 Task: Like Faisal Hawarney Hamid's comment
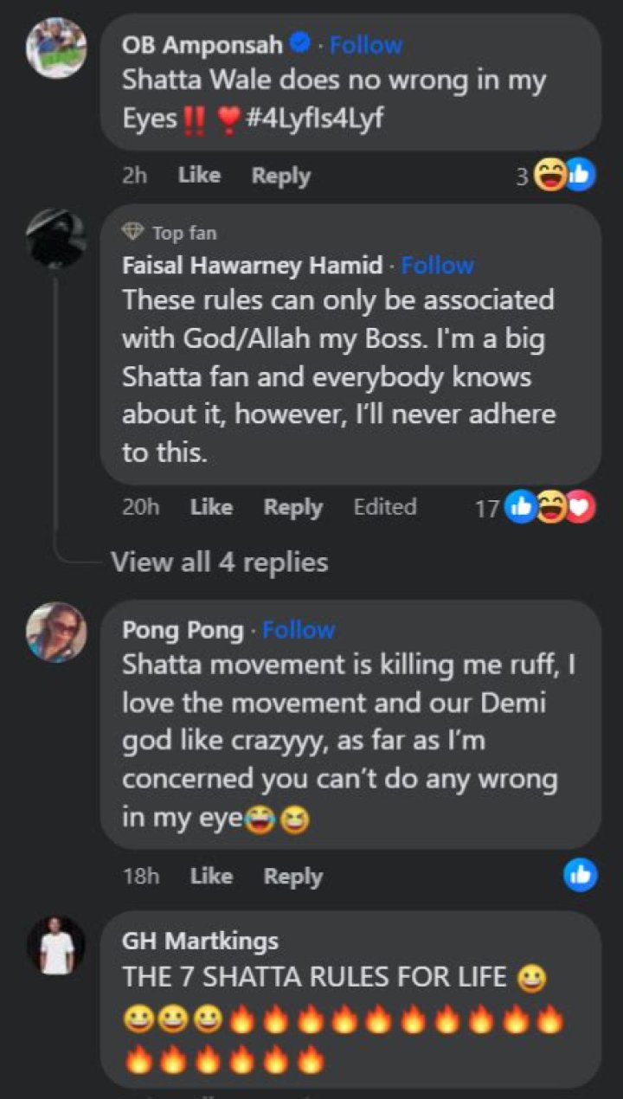point(211,507)
